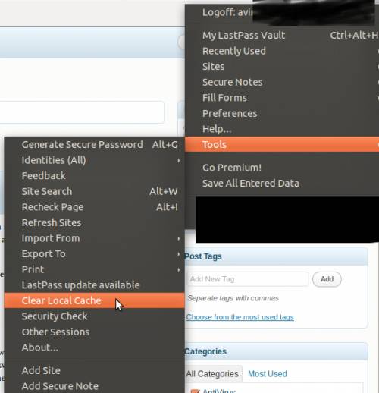
Task: Expand the Import From submenu arrow
Action: [179, 238]
